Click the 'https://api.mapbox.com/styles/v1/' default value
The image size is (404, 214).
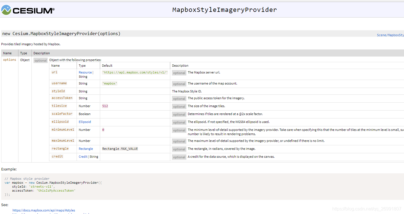pyautogui.click(x=135, y=72)
